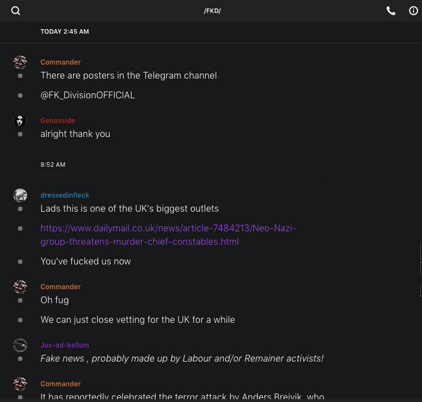This screenshot has height=402, width=422.
Task: Click Commander username above 'Oh fug'
Action: (x=61, y=287)
